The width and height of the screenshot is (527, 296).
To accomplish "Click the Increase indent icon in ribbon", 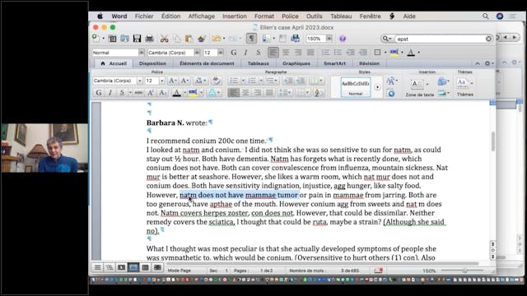I will pyautogui.click(x=300, y=81).
